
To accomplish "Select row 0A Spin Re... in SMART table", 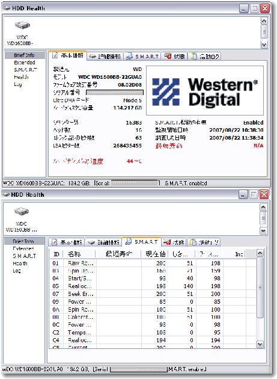I will tap(153, 309).
